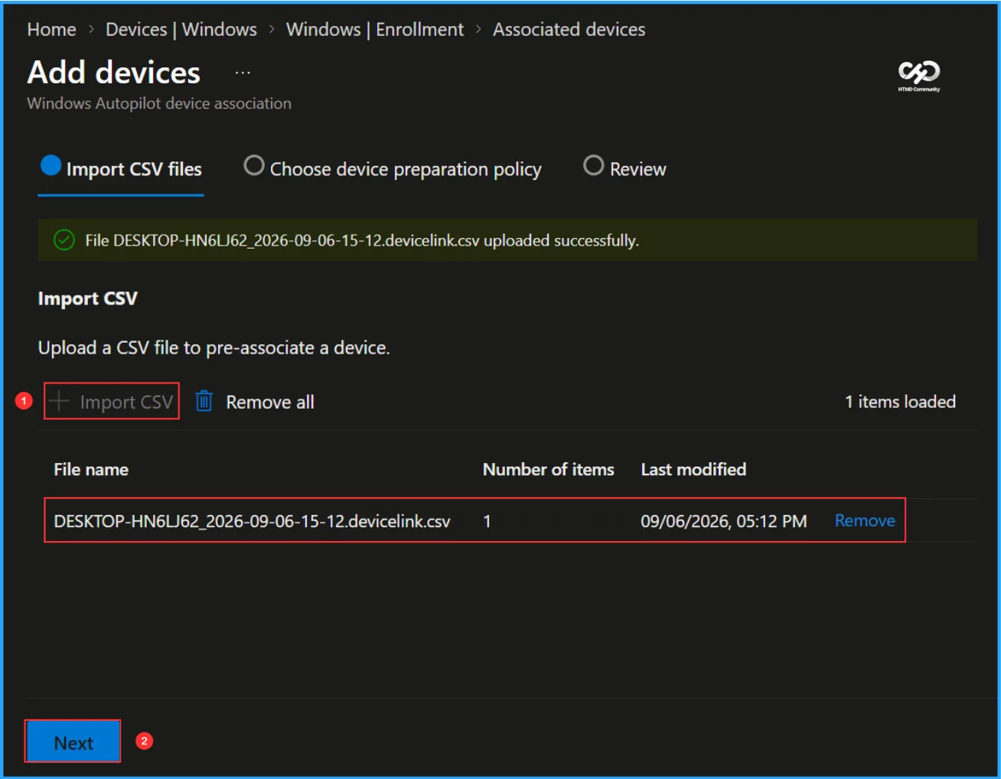1001x779 pixels.
Task: Click the upload success message text
Action: [x=362, y=240]
